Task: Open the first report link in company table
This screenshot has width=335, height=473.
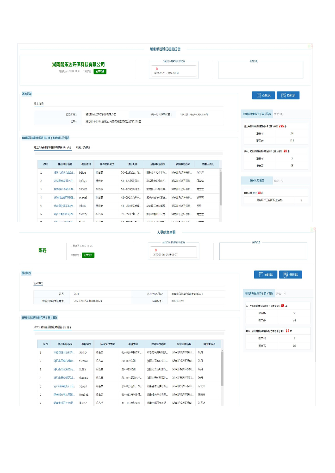Action: 63,172
